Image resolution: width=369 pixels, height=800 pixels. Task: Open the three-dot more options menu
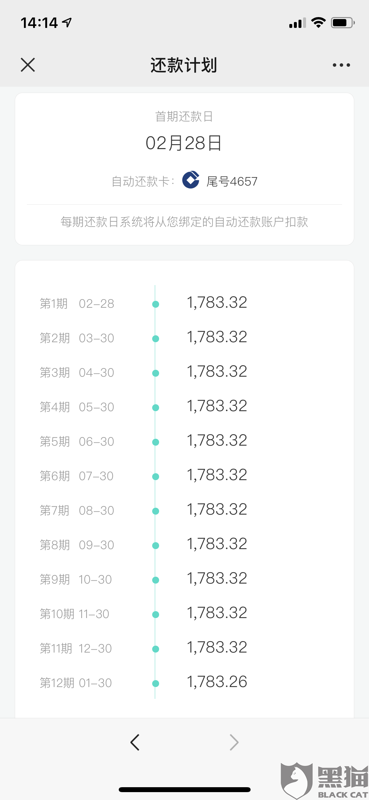pyautogui.click(x=341, y=65)
